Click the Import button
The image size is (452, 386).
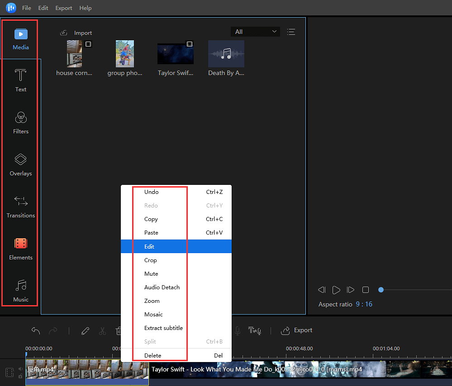[76, 33]
